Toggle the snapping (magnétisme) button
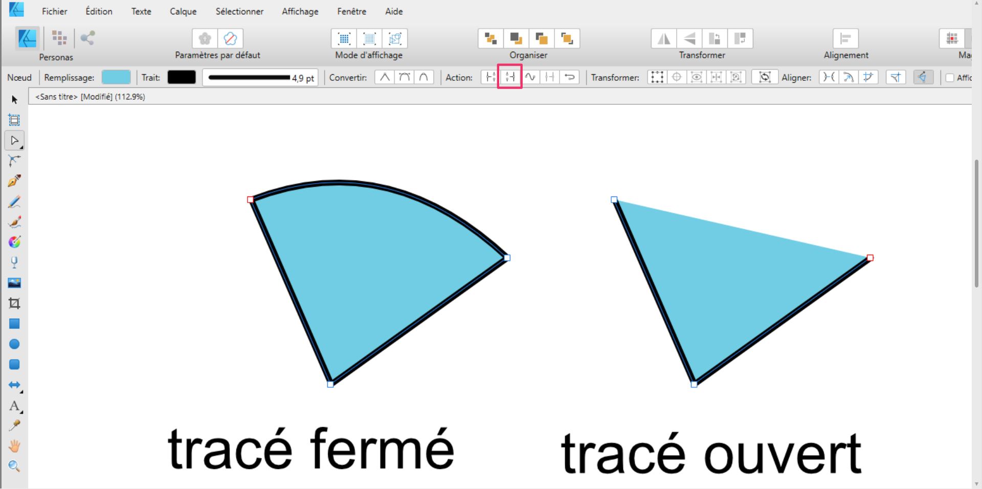982x489 pixels. coord(952,38)
